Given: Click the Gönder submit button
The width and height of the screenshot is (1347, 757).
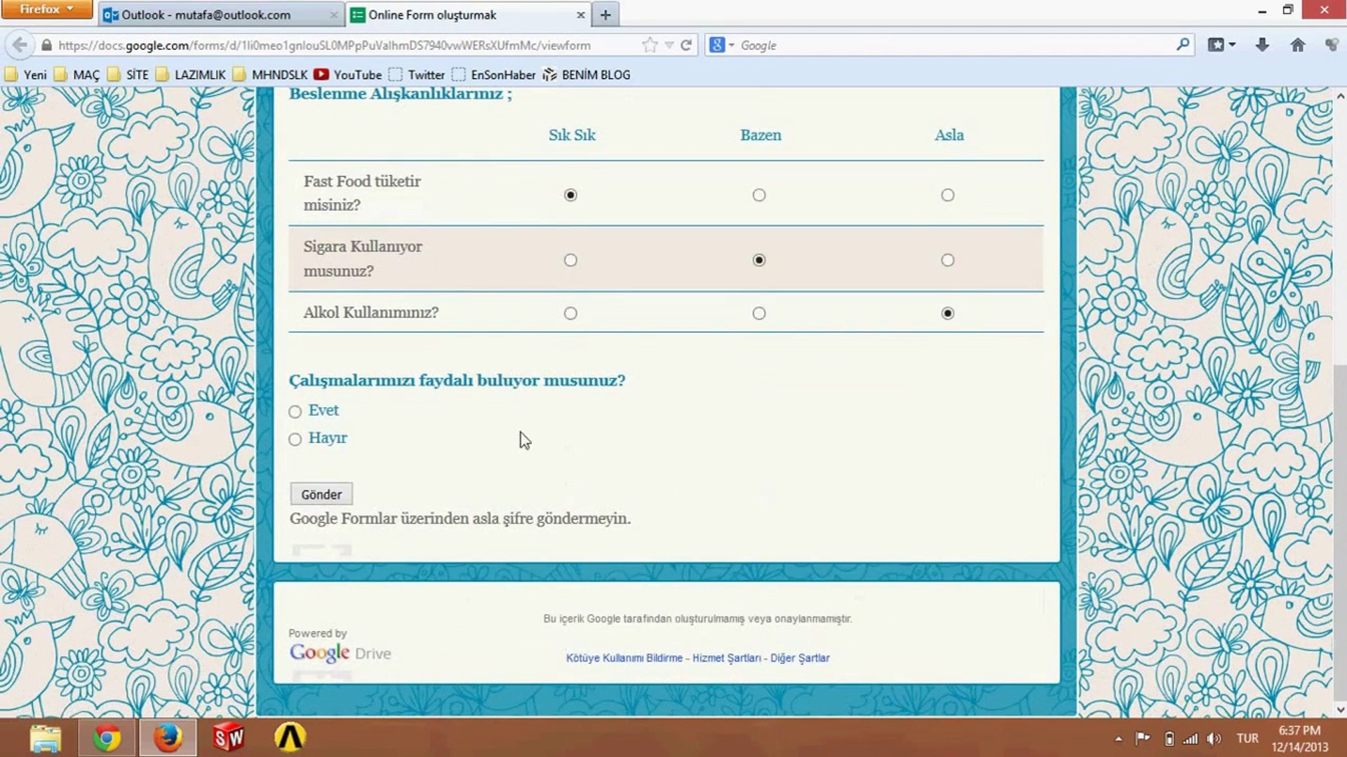Looking at the screenshot, I should [321, 494].
